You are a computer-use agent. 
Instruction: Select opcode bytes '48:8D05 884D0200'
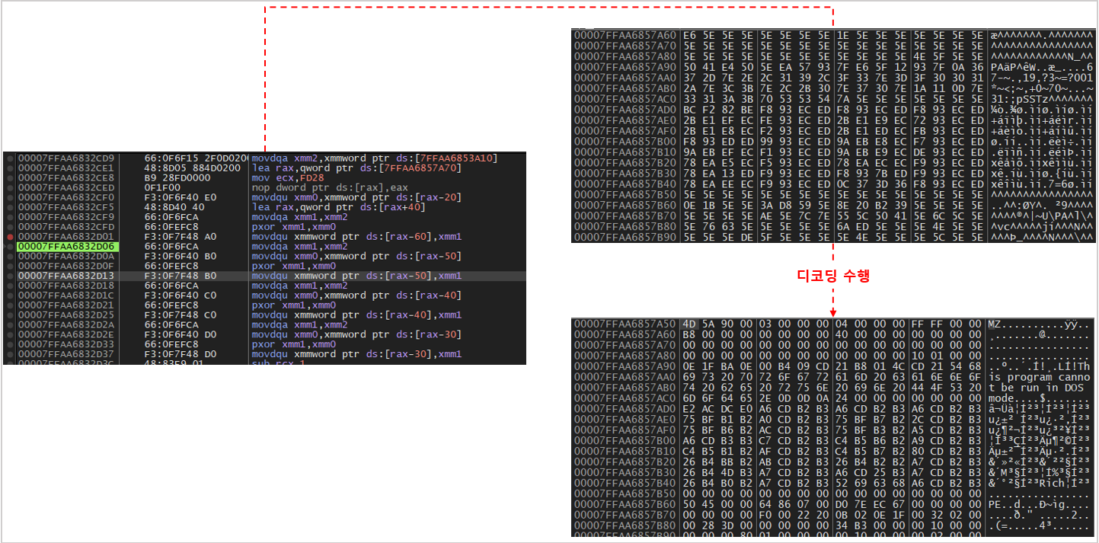click(192, 168)
